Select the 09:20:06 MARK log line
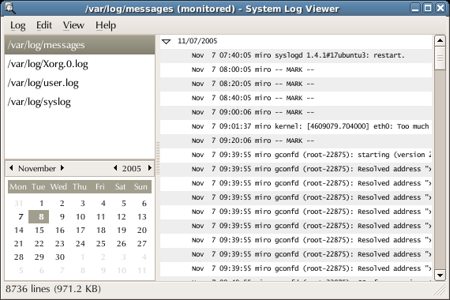The height and width of the screenshot is (300, 450). tap(296, 141)
